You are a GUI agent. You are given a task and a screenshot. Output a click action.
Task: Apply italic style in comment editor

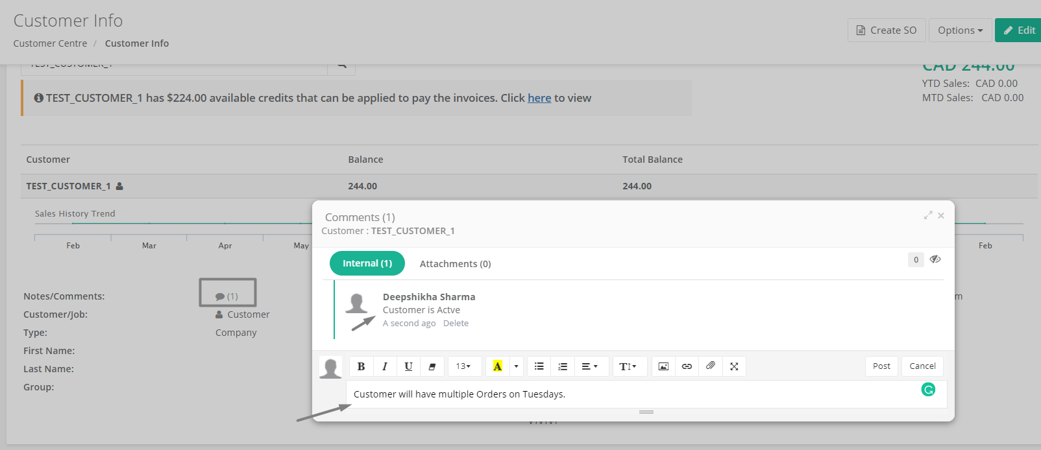385,366
